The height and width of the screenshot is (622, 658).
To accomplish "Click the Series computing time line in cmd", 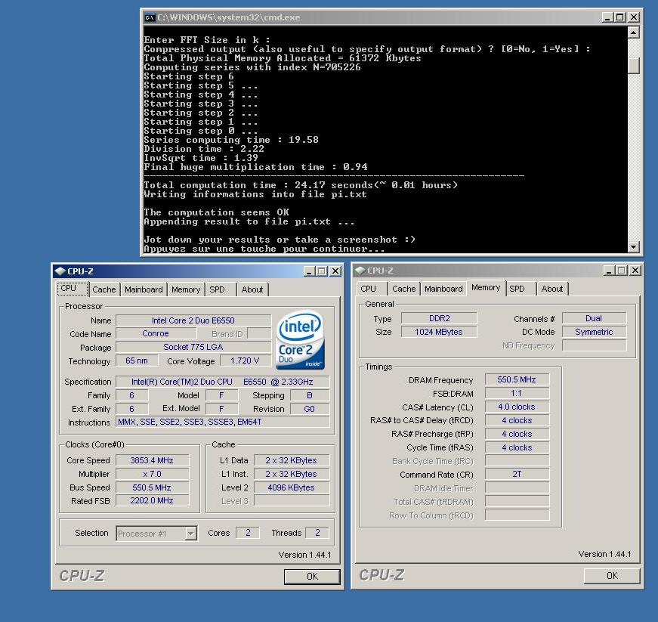I will [x=231, y=140].
